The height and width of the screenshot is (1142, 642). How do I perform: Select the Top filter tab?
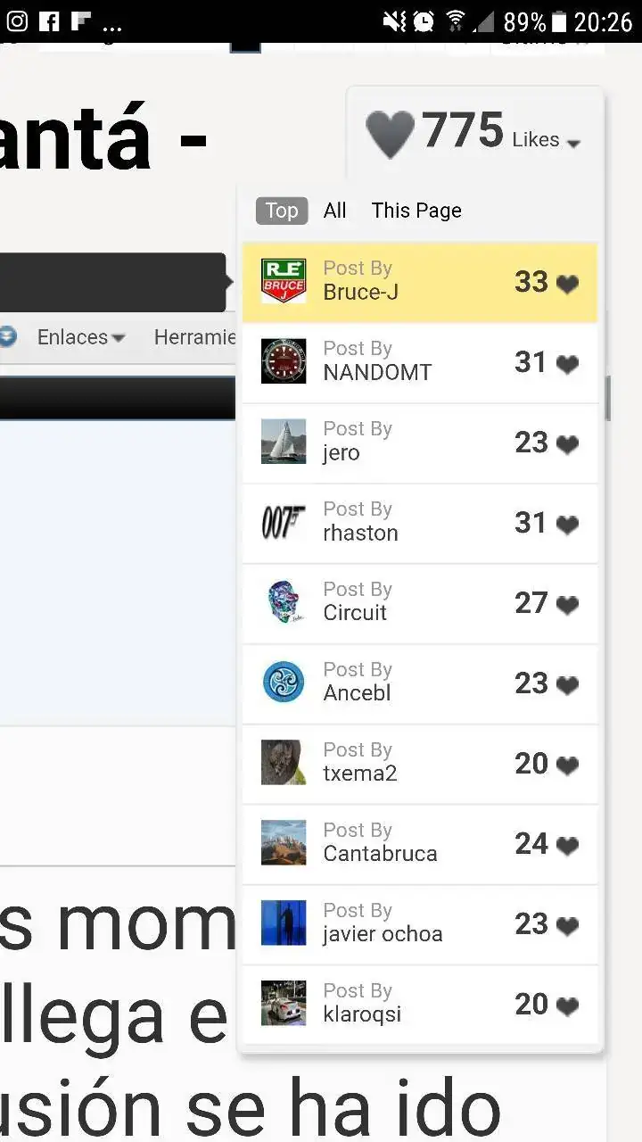point(282,211)
